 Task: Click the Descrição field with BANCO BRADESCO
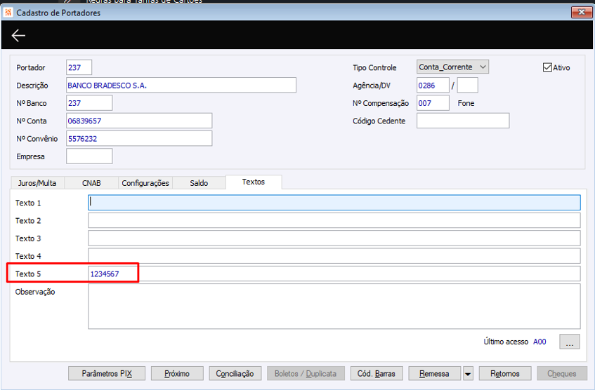[181, 86]
